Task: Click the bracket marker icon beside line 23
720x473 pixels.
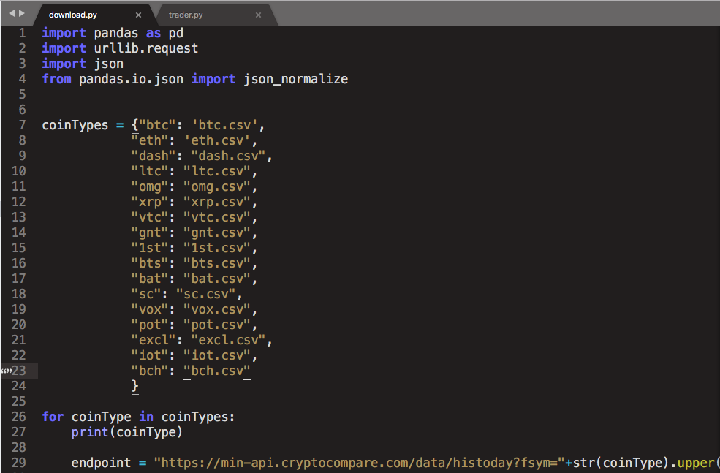Action: (6, 371)
